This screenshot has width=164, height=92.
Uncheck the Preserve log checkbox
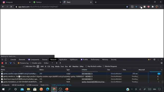tap(19, 63)
